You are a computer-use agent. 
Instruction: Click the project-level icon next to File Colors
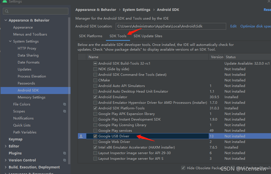point(65,104)
